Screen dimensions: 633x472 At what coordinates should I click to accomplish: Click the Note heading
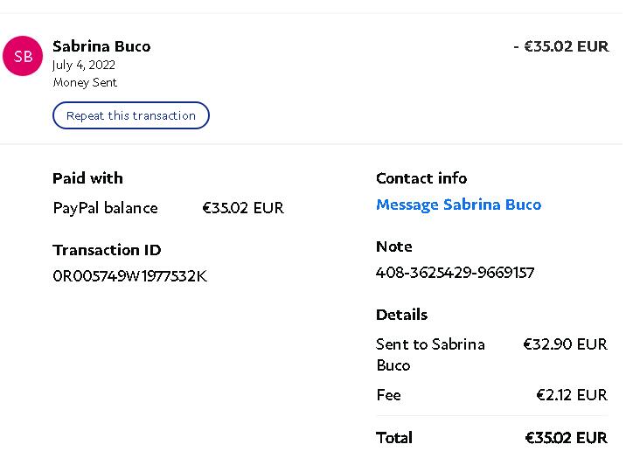[393, 246]
